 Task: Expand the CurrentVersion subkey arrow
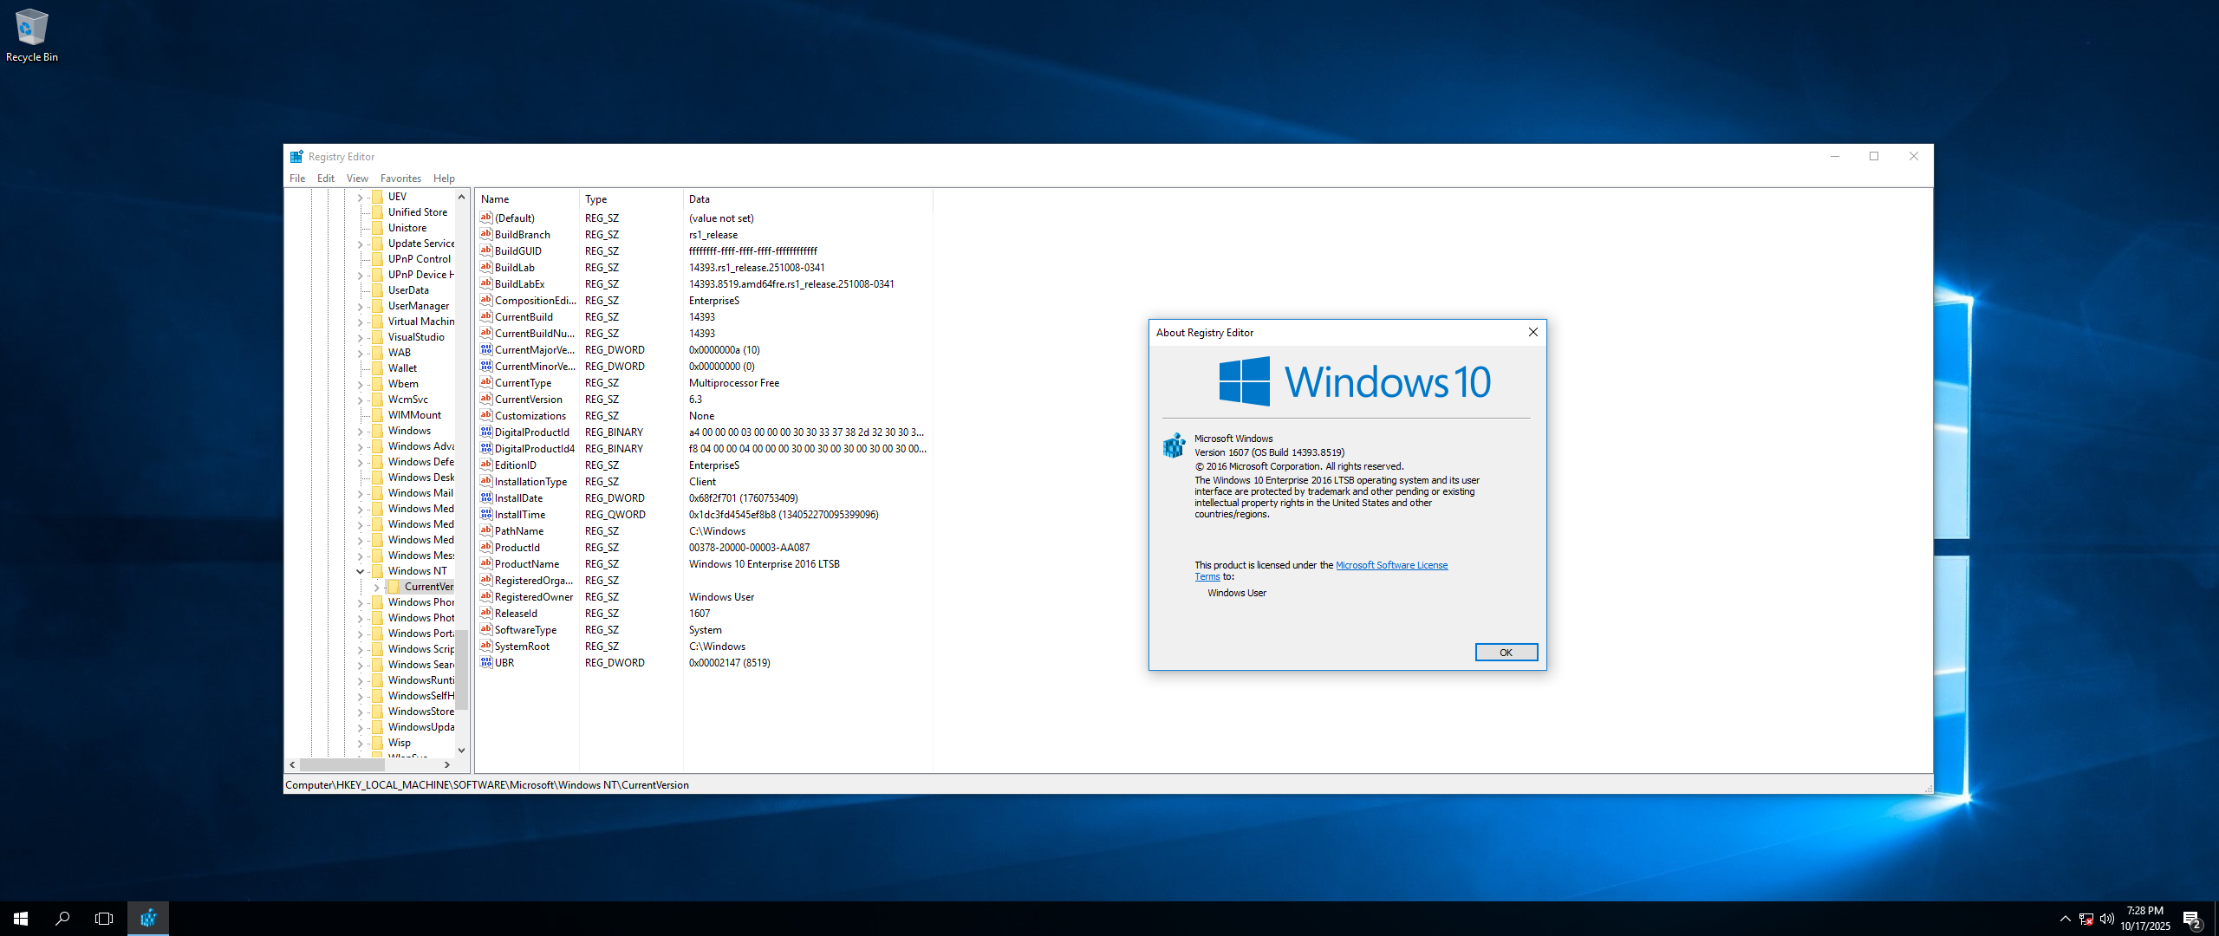tap(376, 587)
